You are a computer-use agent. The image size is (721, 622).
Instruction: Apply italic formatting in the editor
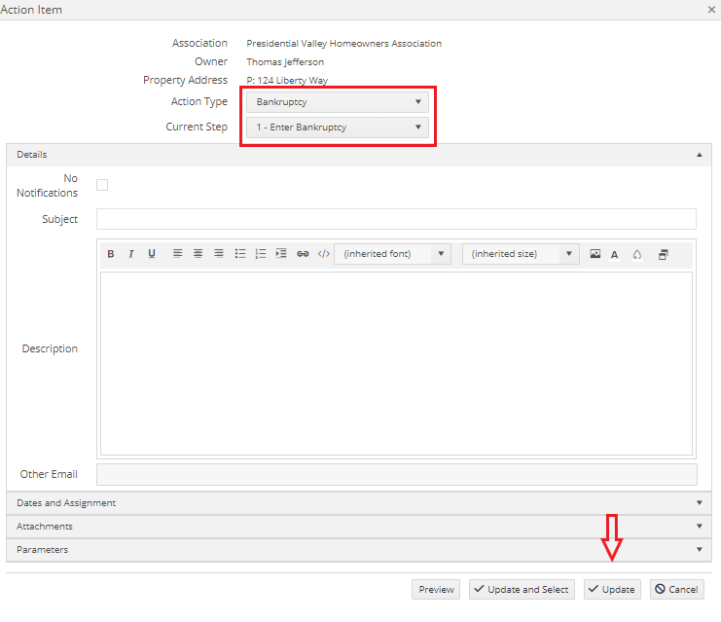(x=131, y=254)
